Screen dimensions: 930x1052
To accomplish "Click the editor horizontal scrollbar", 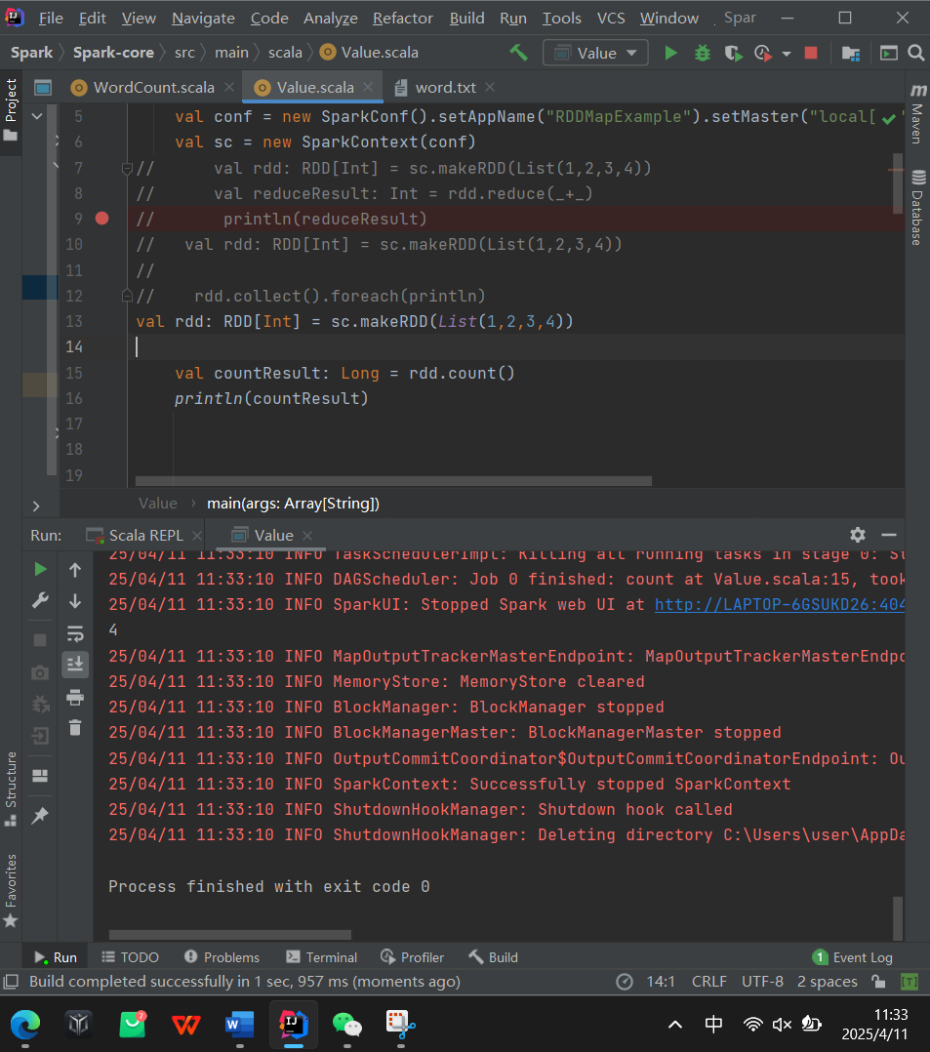I will click(x=393, y=481).
